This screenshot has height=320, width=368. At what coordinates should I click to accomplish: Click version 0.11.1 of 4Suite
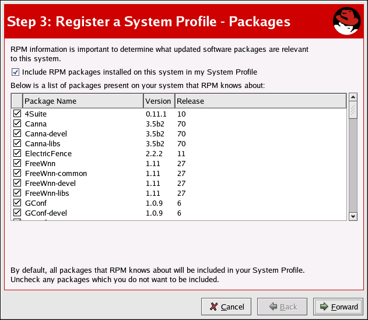[156, 114]
